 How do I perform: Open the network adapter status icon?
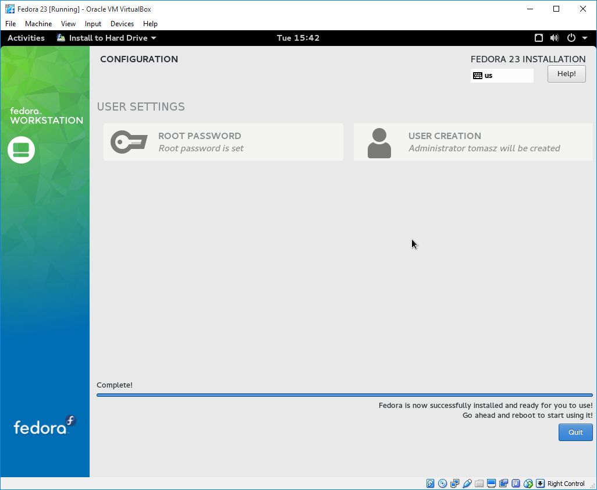click(454, 484)
